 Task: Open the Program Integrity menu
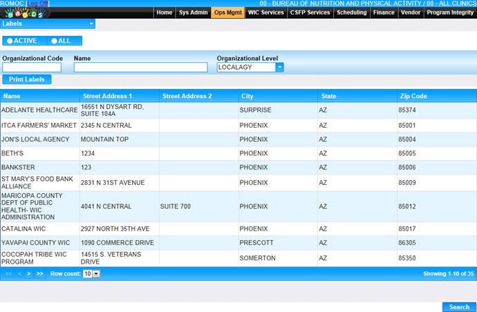(x=450, y=12)
